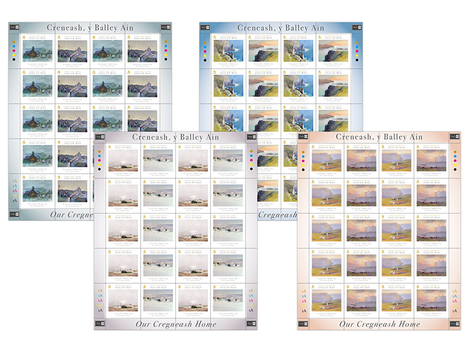Open the first stamp in peach sheet's top row
This screenshot has width=469, height=352.
(x=327, y=160)
